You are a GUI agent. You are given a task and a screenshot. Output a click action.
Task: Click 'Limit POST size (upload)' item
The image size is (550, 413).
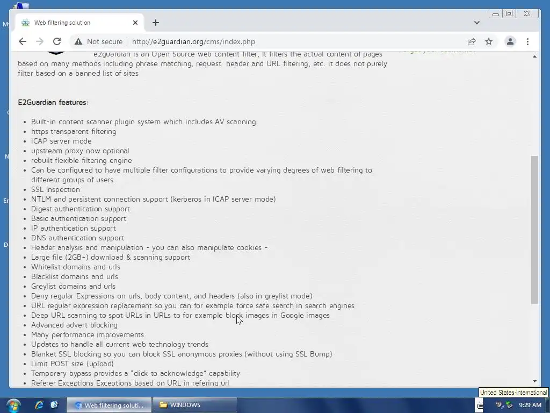pos(73,364)
